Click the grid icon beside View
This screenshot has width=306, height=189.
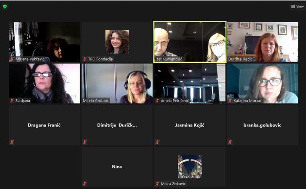pyautogui.click(x=293, y=7)
